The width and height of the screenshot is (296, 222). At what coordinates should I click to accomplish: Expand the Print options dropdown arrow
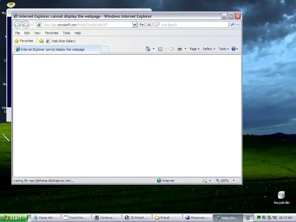185,49
